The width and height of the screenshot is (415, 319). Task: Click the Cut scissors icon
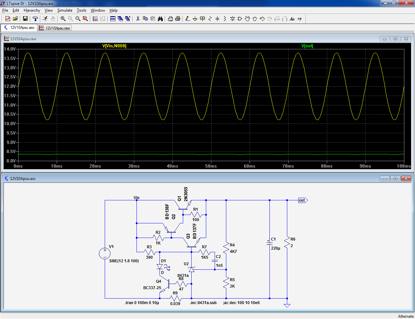pos(138,19)
